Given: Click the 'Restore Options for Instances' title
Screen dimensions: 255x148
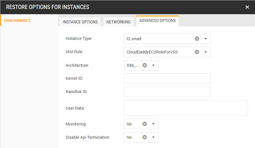Looking at the screenshot, I should (48, 7).
